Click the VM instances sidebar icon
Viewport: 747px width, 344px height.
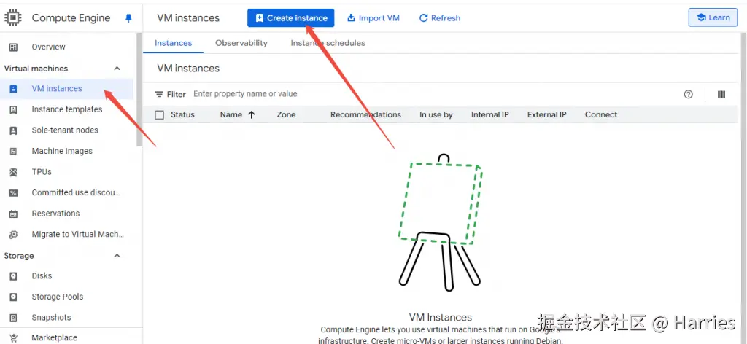13,88
